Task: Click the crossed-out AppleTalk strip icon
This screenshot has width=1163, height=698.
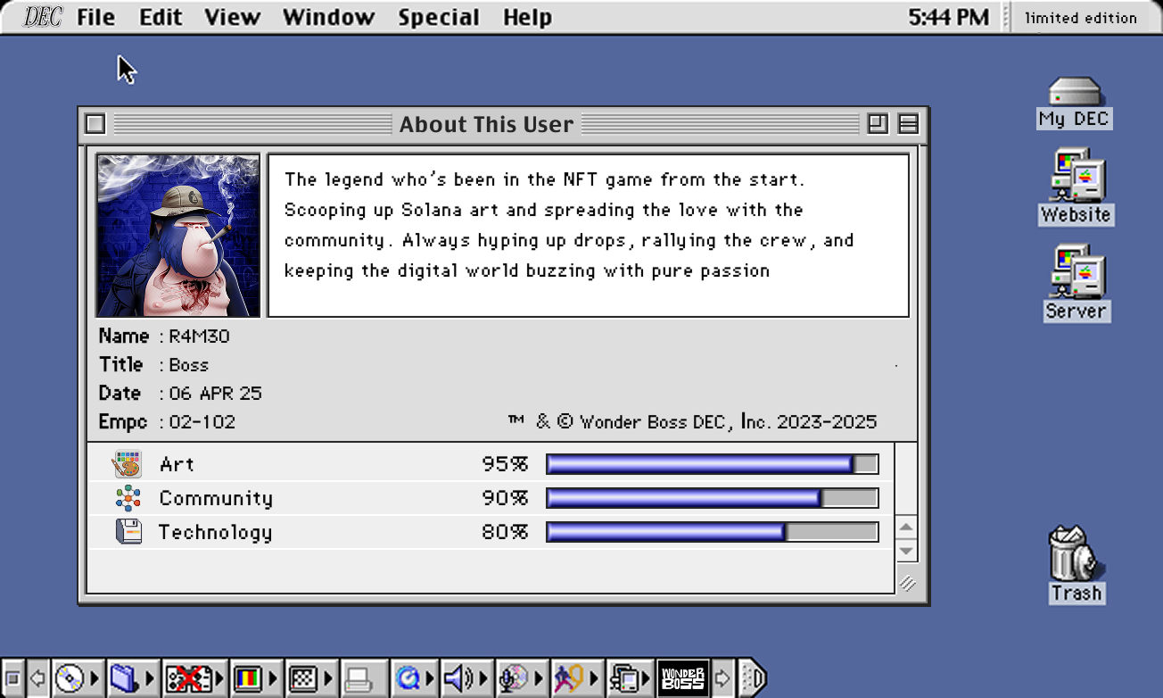Action: (x=188, y=679)
